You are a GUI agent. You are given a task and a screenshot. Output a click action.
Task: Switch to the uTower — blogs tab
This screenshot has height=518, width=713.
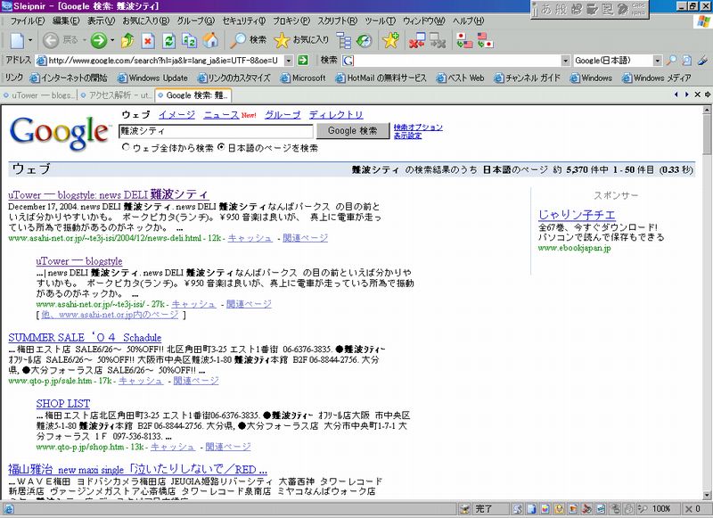point(39,95)
